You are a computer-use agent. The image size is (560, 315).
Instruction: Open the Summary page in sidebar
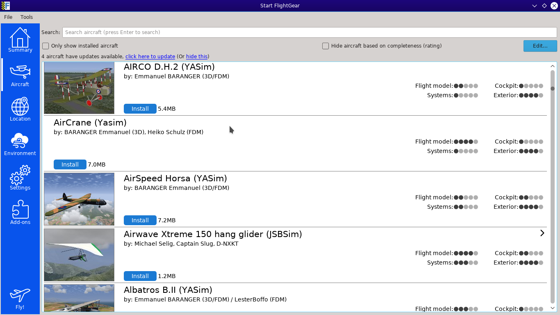coord(20,40)
